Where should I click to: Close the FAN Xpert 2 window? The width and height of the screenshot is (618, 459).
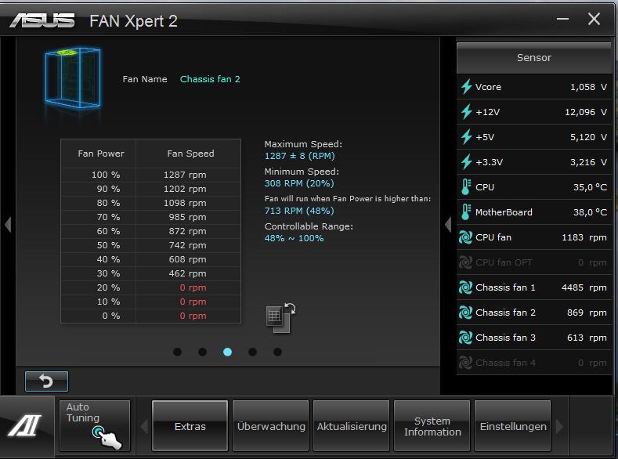point(594,19)
